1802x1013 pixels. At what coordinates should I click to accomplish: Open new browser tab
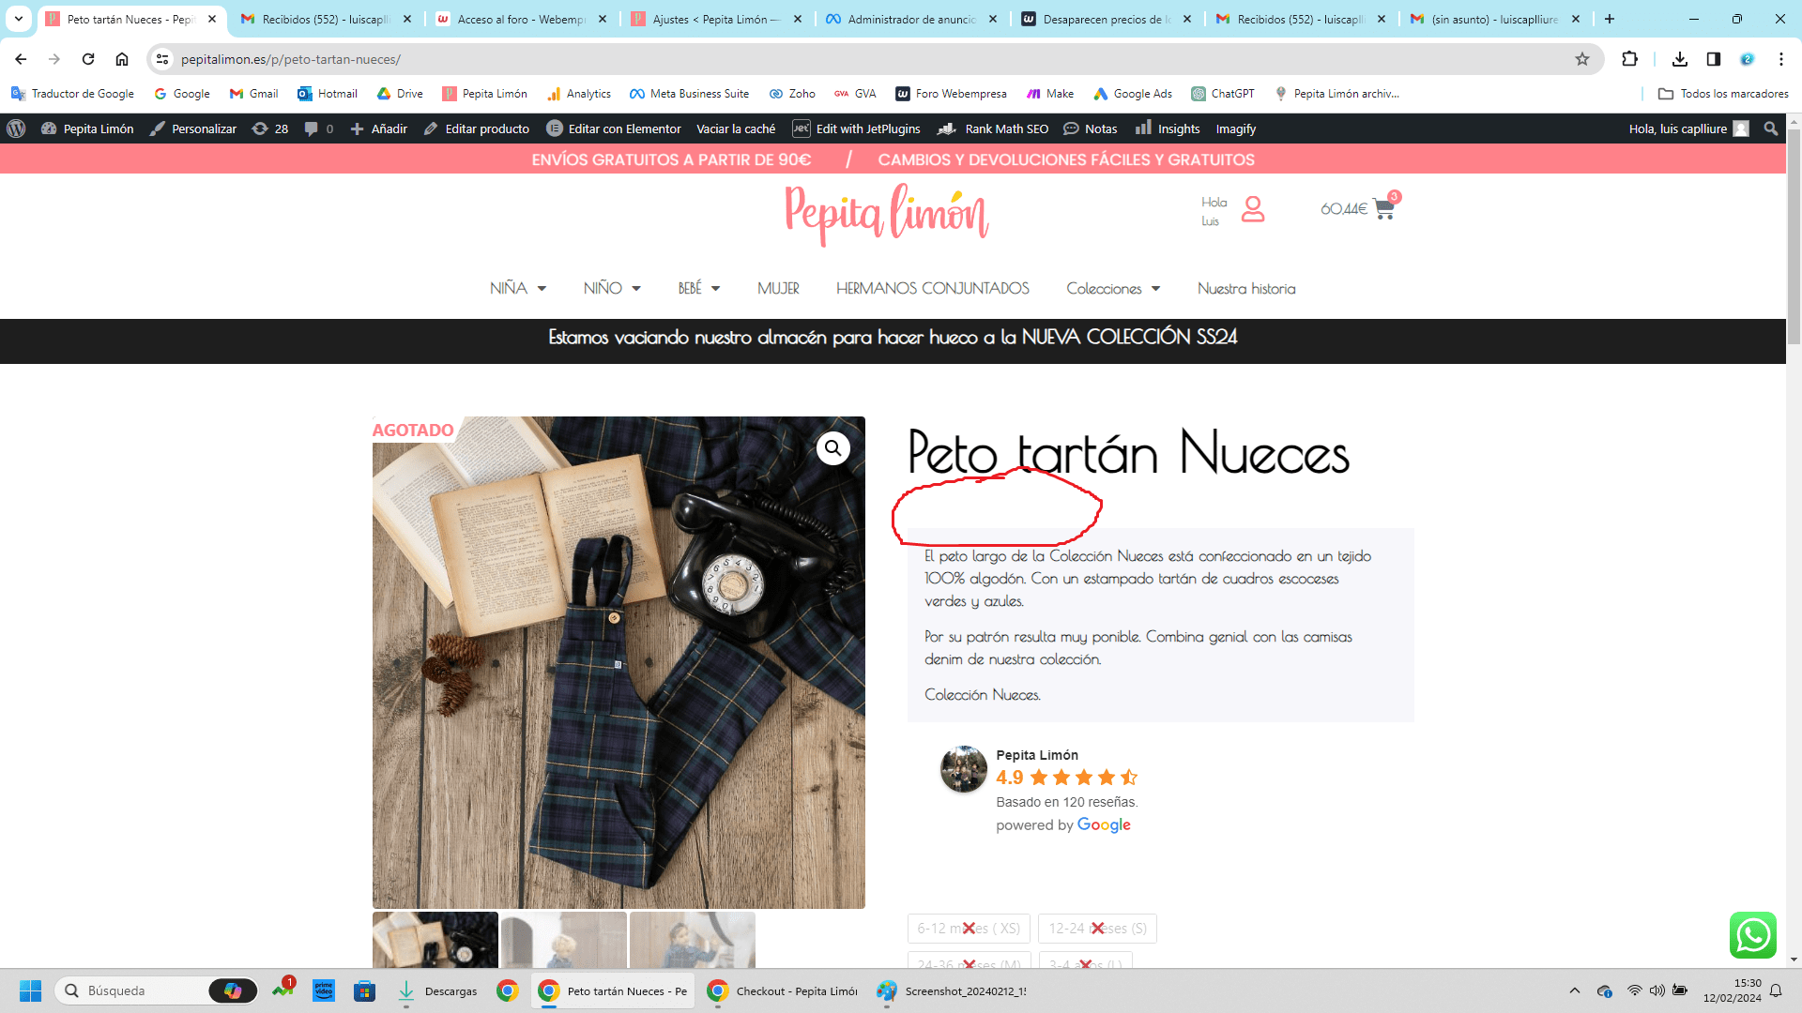(1610, 19)
